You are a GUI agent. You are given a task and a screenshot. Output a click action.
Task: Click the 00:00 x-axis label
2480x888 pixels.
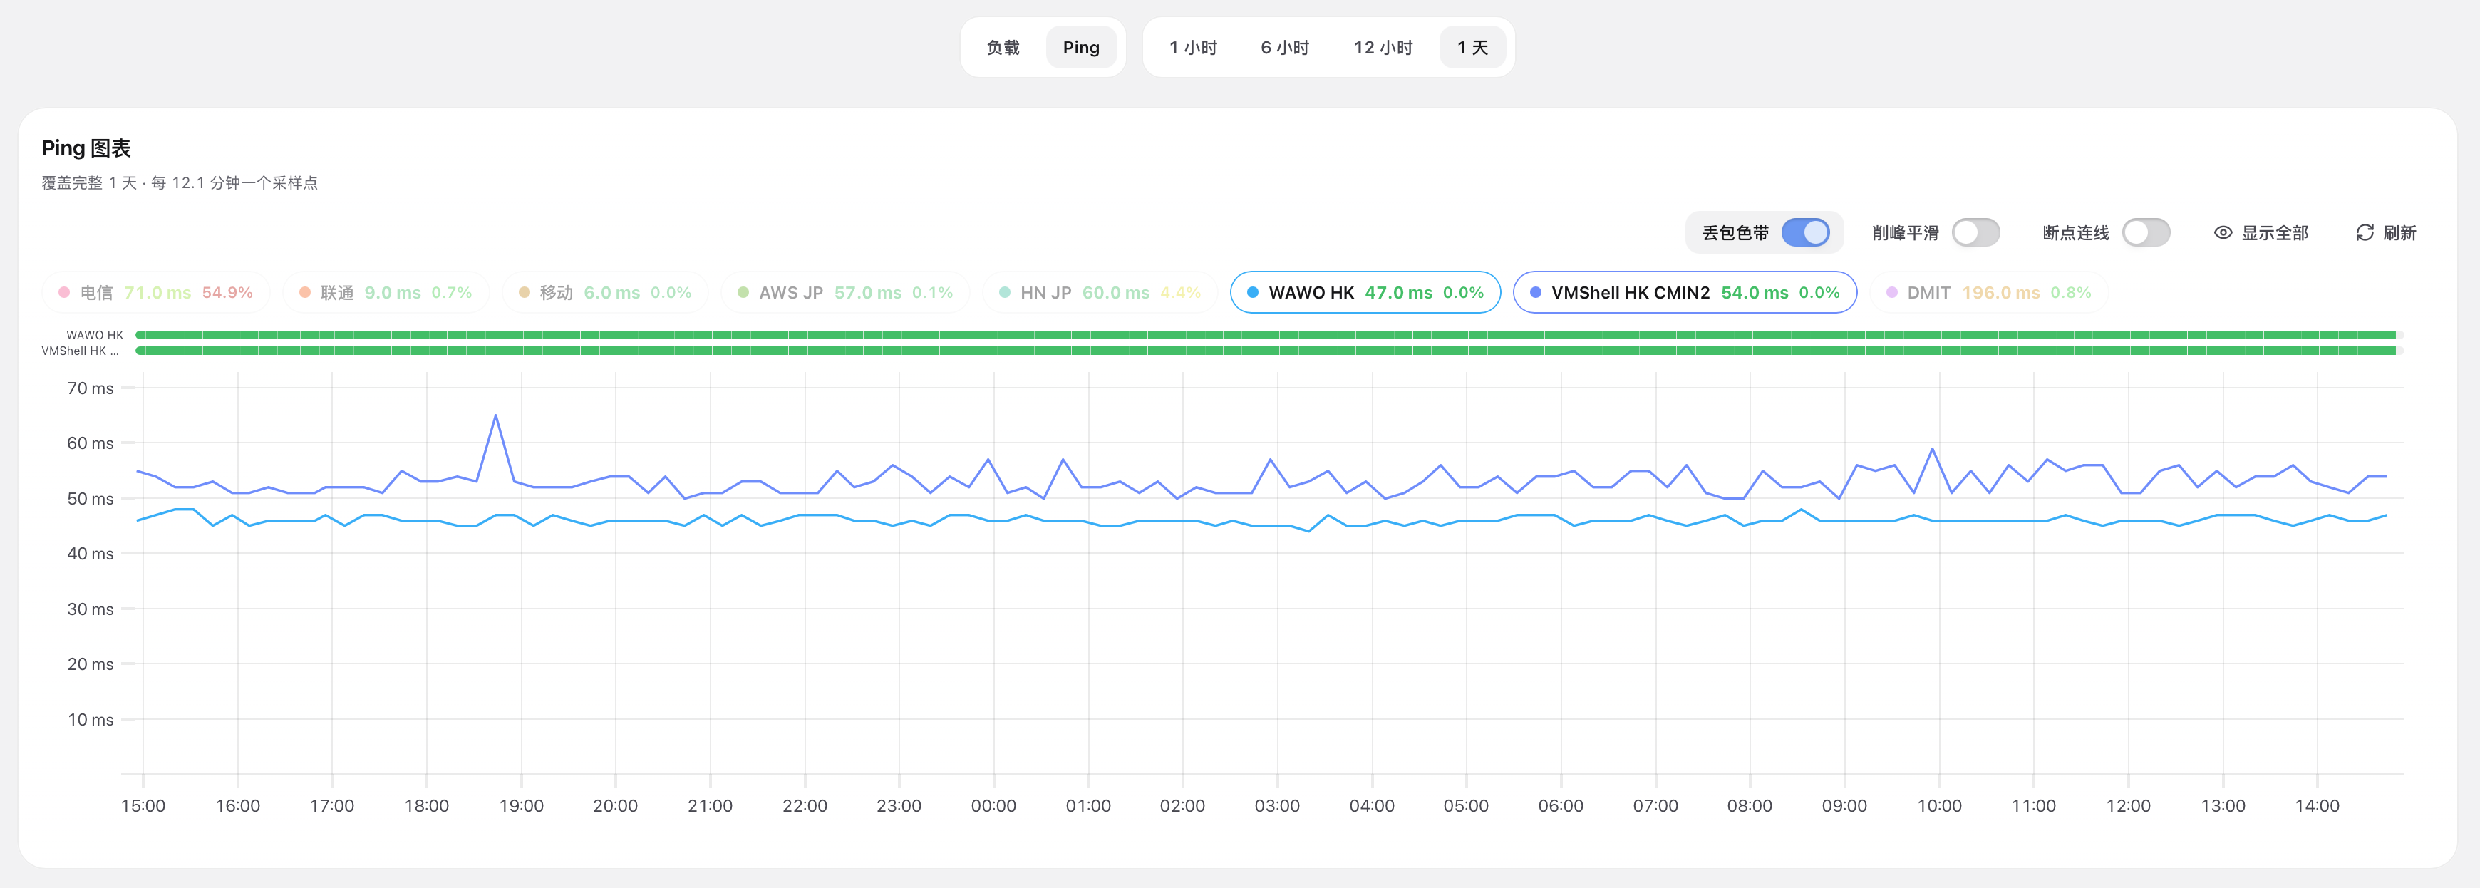click(x=993, y=806)
